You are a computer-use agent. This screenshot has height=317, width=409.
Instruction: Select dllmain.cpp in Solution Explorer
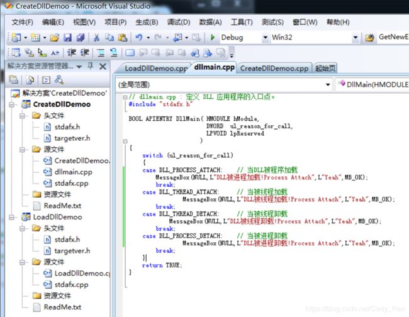[67, 172]
